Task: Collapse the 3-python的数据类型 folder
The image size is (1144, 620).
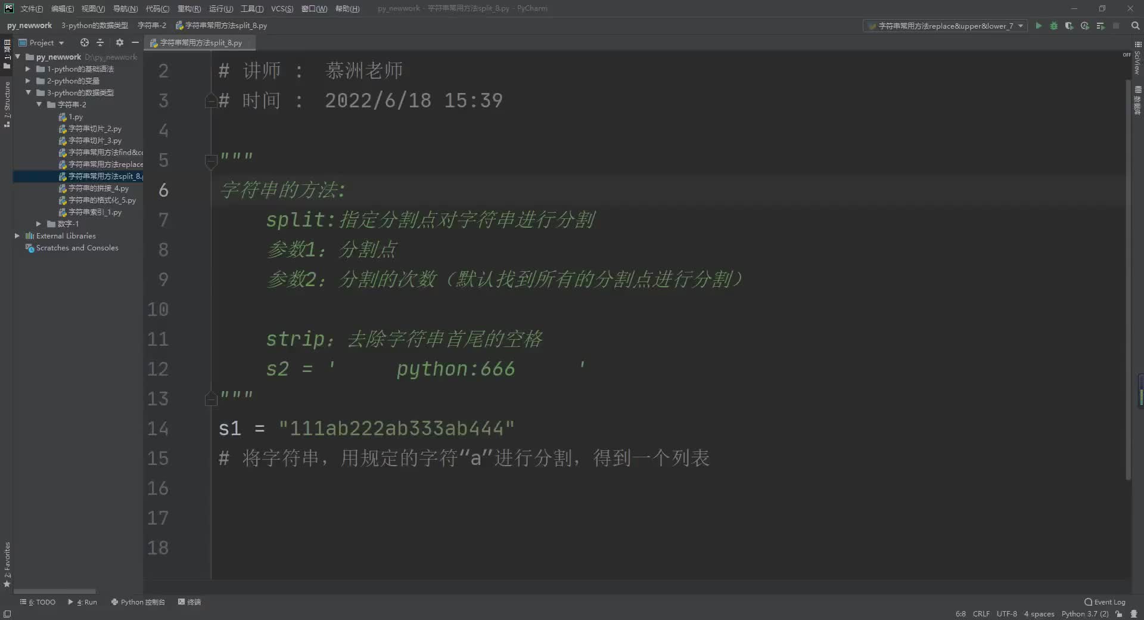Action: [28, 92]
